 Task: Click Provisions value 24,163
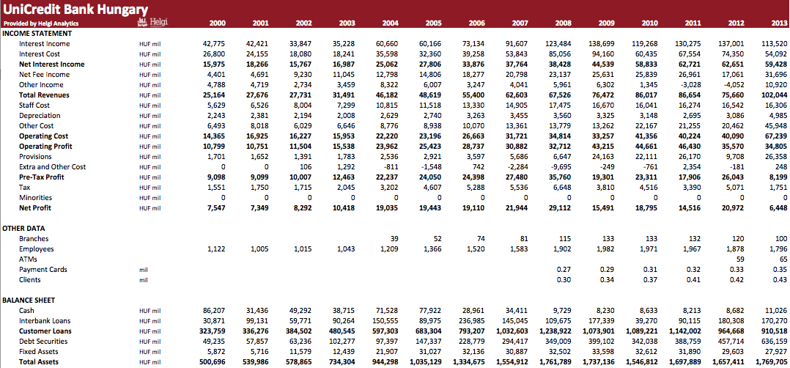point(604,157)
